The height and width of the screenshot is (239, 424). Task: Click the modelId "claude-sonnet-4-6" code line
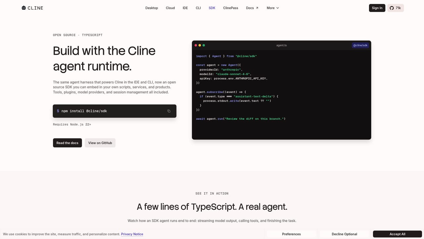tap(225, 74)
